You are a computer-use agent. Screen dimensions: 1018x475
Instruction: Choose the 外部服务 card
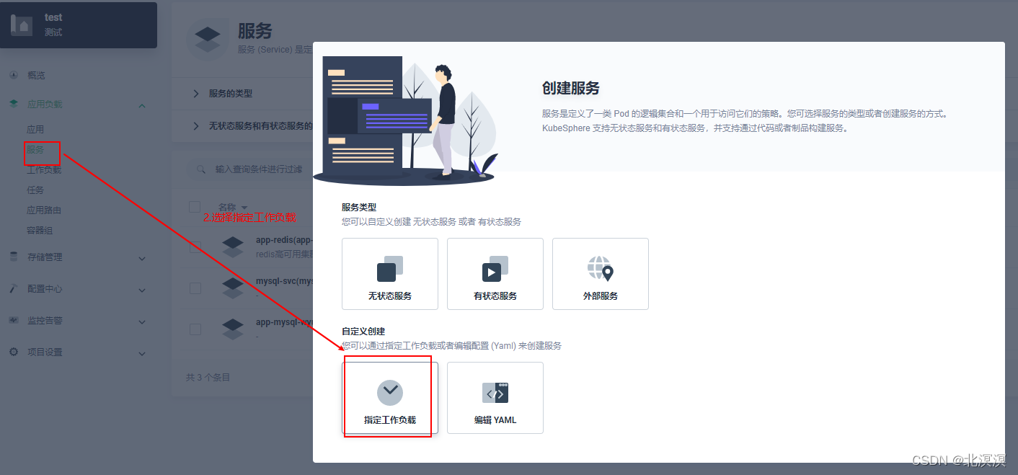click(601, 274)
